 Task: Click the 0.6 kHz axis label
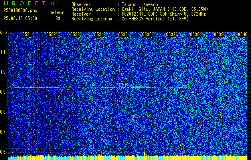[3, 152]
